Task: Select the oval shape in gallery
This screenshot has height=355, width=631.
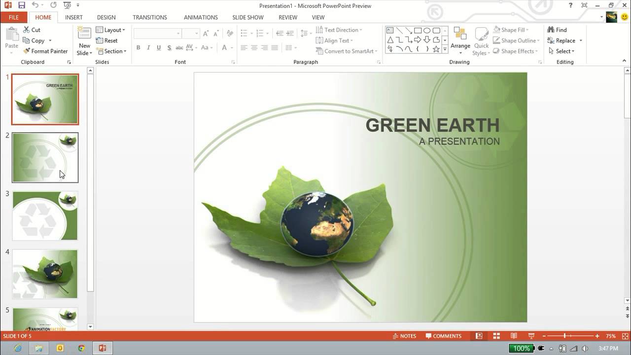Action: tap(427, 31)
